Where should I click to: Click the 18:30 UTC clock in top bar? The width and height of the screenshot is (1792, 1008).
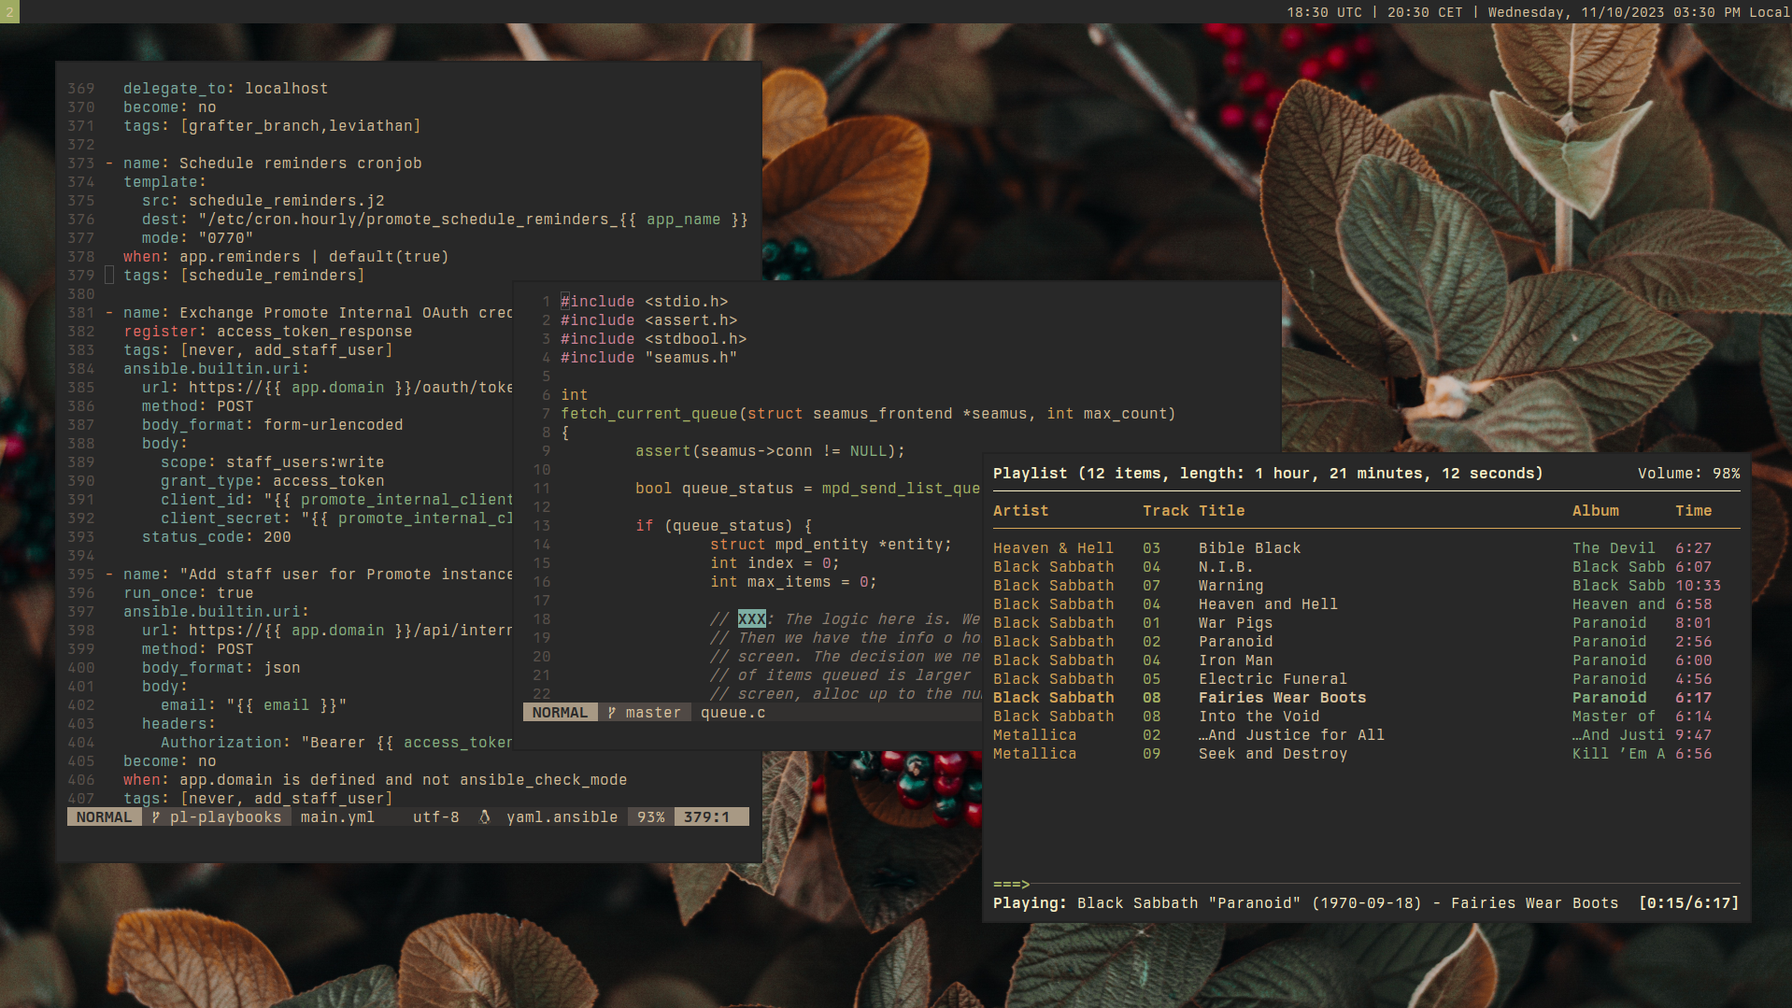(1324, 12)
